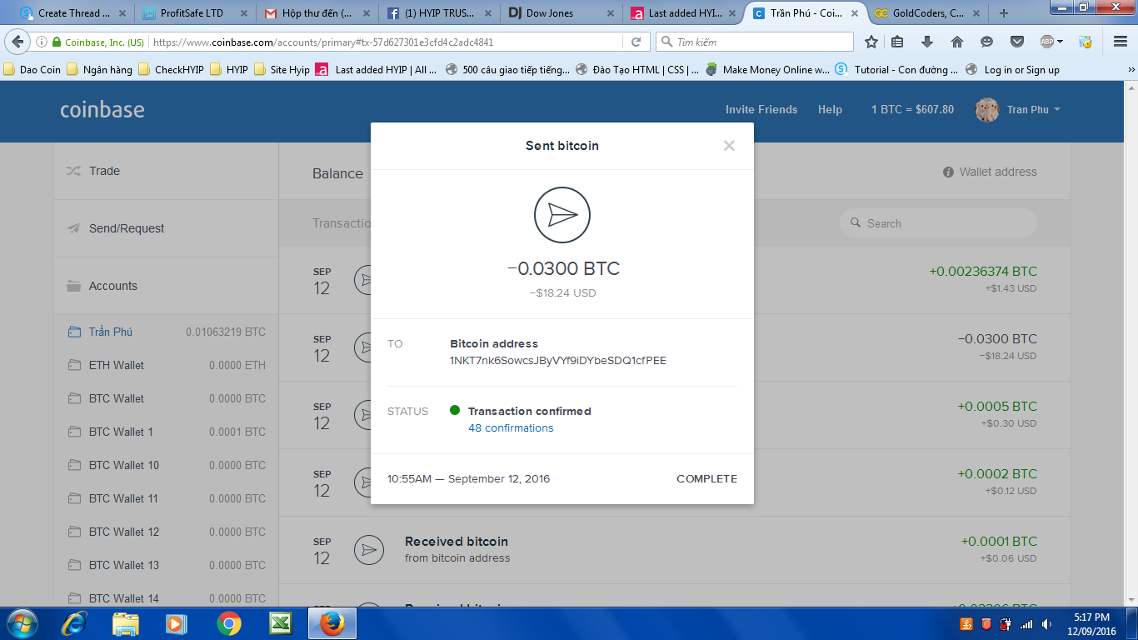
Task: Click the Accounts folder icon
Action: [x=72, y=285]
